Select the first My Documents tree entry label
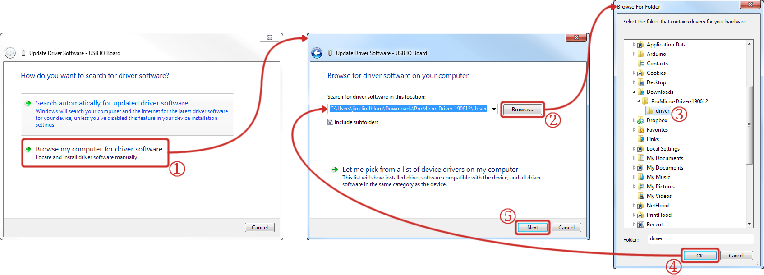 [665, 158]
